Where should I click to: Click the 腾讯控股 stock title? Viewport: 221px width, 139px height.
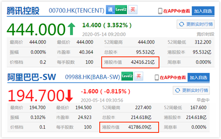coord(23,10)
